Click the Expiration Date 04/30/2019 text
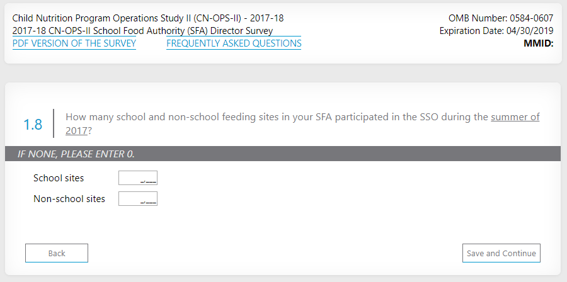The height and width of the screenshot is (282, 567). pos(496,31)
